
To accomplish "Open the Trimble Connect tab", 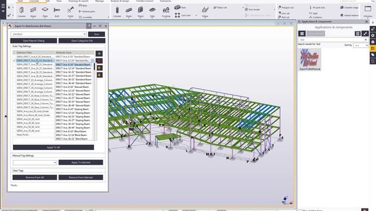I will point(145,1).
